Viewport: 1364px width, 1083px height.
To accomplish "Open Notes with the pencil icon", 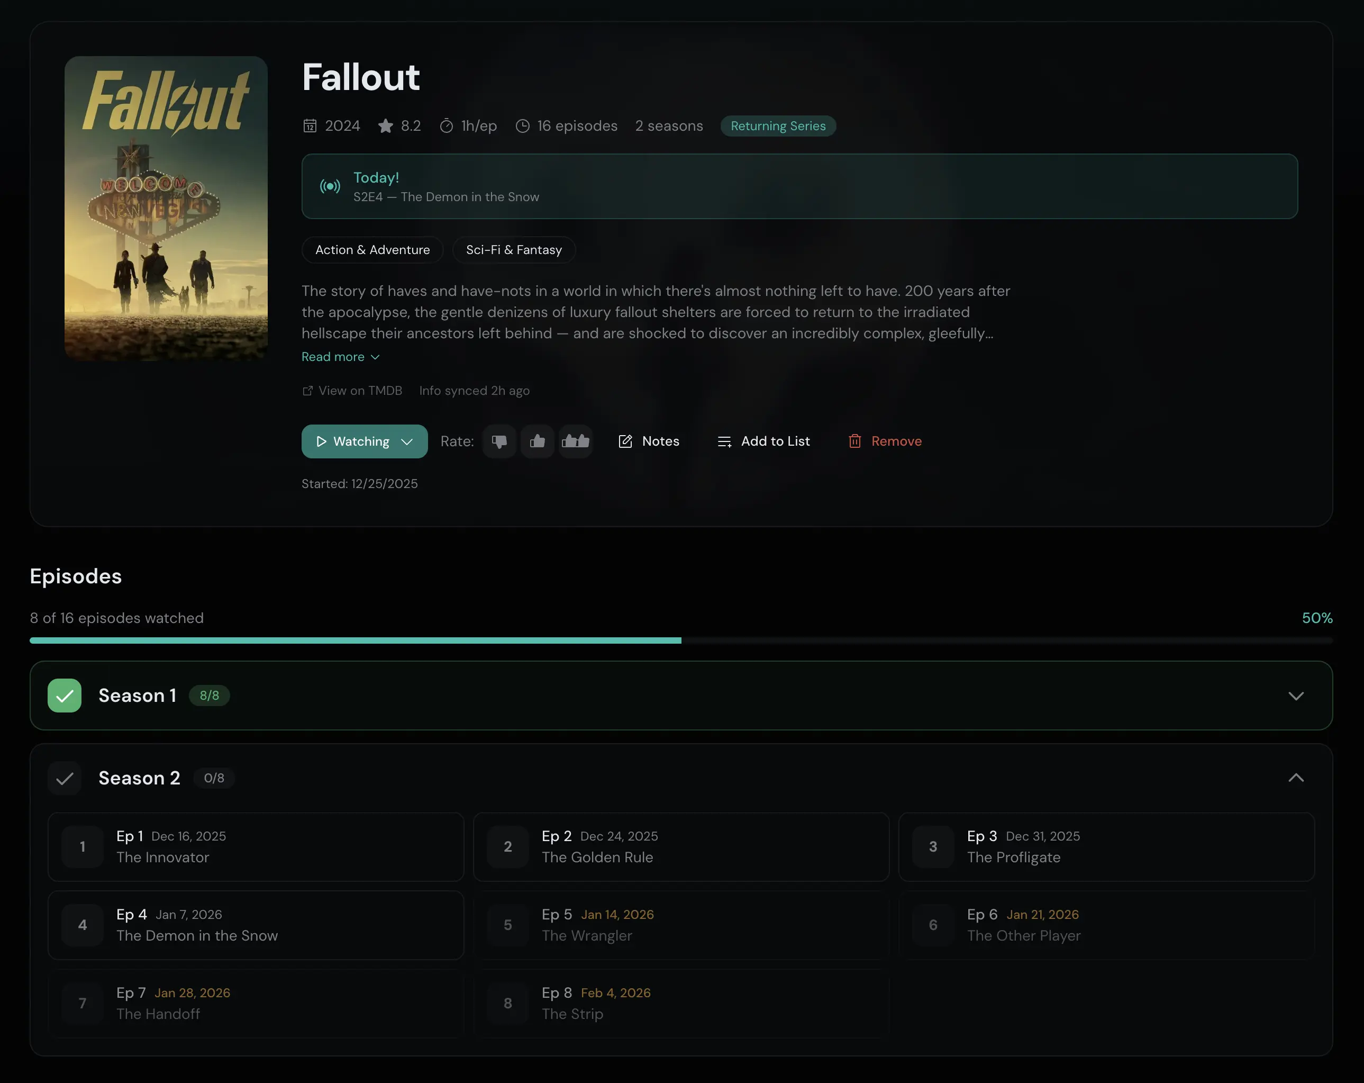I will click(x=625, y=441).
